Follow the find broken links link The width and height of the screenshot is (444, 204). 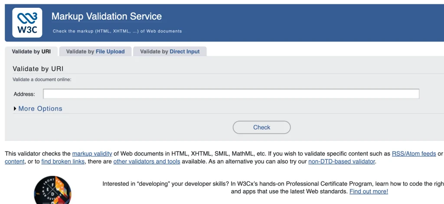coord(63,162)
